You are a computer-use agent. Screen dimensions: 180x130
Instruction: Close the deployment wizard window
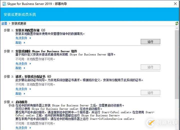click(175, 4)
